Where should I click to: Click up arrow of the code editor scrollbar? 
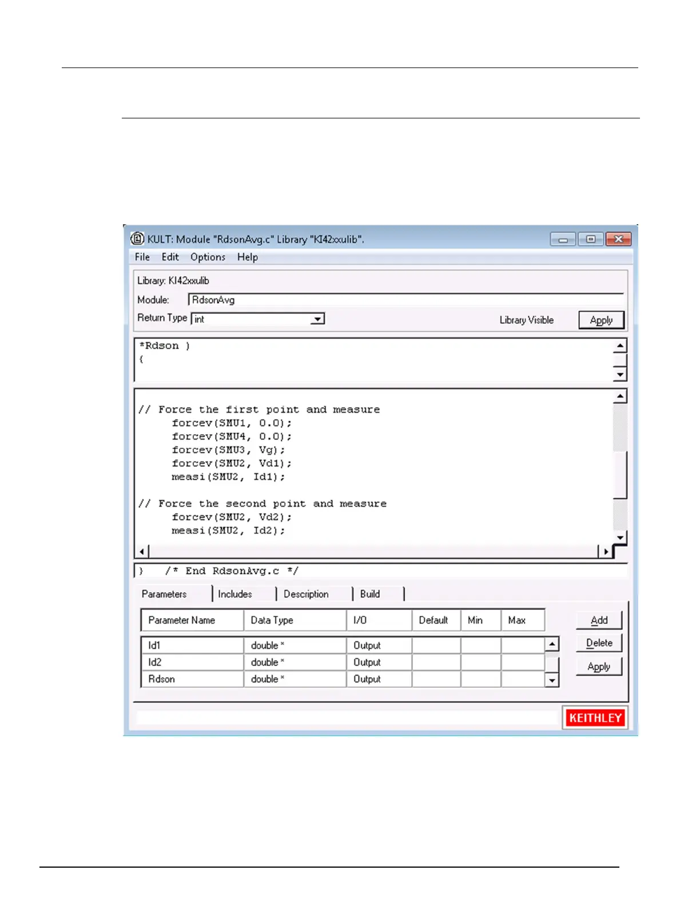coord(620,396)
